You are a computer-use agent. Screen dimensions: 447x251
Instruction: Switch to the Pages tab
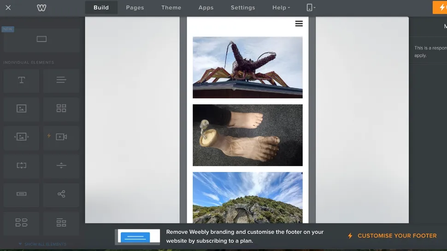tap(135, 8)
